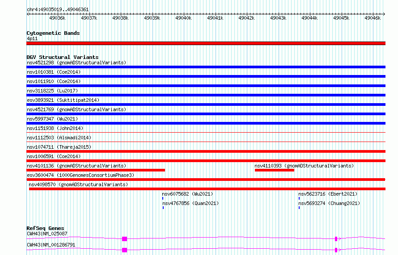
Task: Select the nsv4101136 gnomAD variant label
Action: pos(76,166)
